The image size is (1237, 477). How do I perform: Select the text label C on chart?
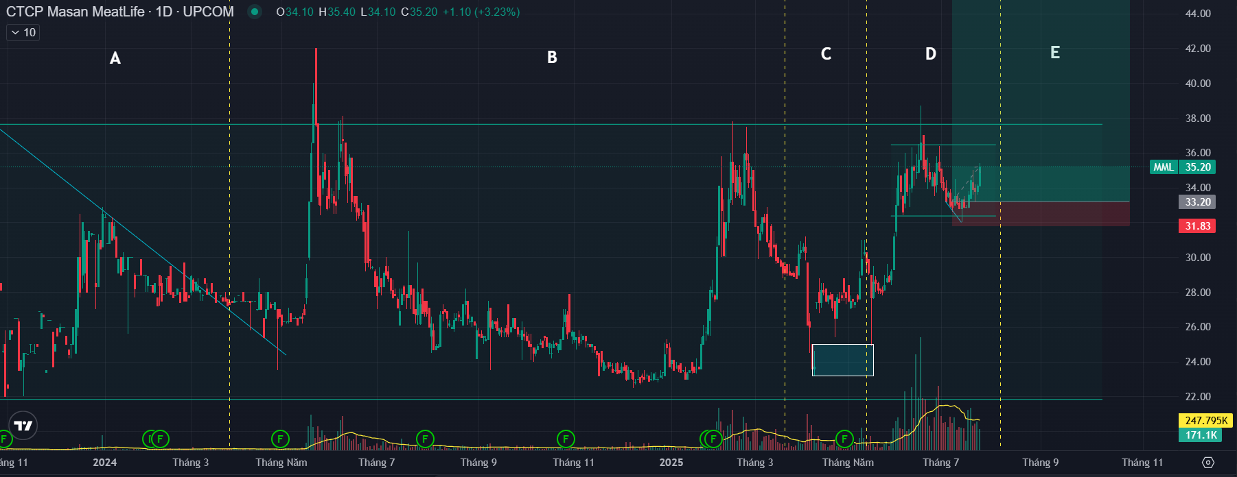(826, 54)
